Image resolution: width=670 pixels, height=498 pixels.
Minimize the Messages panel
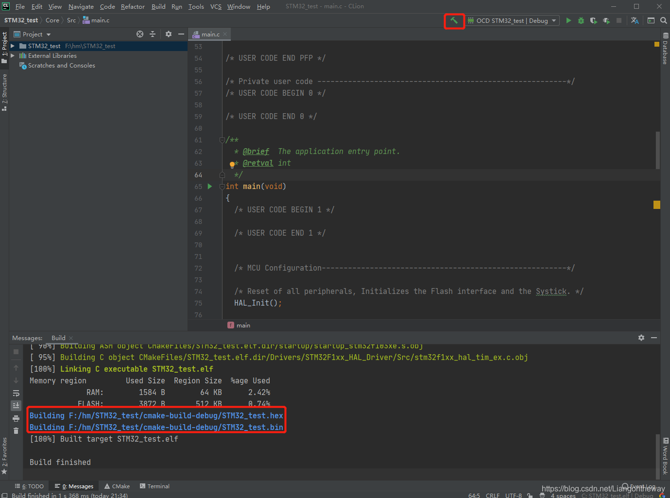654,338
